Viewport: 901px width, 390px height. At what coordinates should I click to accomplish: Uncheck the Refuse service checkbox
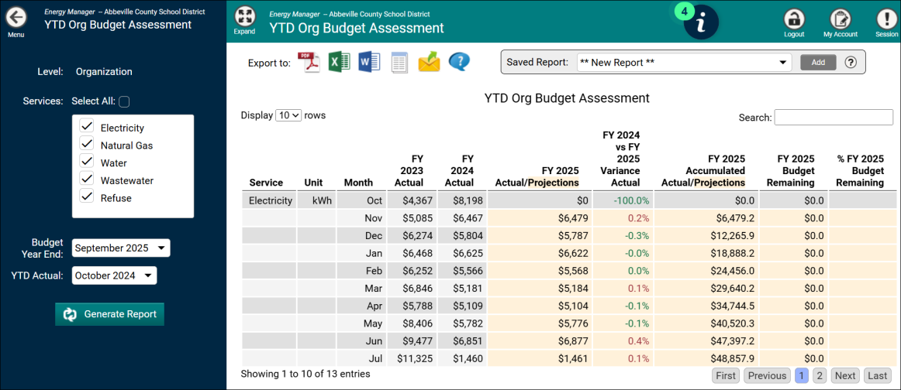[x=87, y=197]
